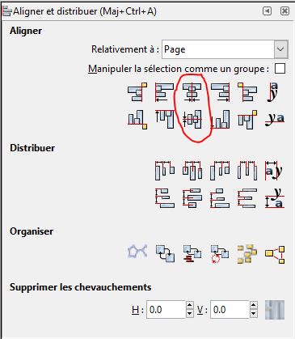Image resolution: width=295 pixels, height=339 pixels.
Task: Make vertical gaps between objects equal
Action: pos(247,198)
